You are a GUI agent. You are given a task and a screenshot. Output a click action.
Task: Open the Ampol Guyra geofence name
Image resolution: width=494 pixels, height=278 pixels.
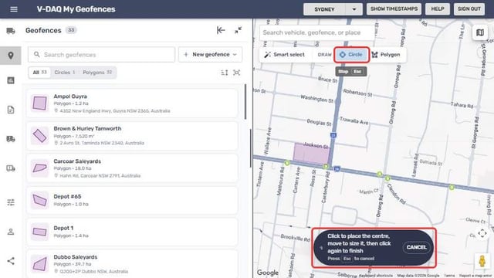[70, 96]
